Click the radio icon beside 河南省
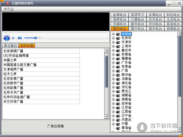183x137 pixels. coord(118,79)
